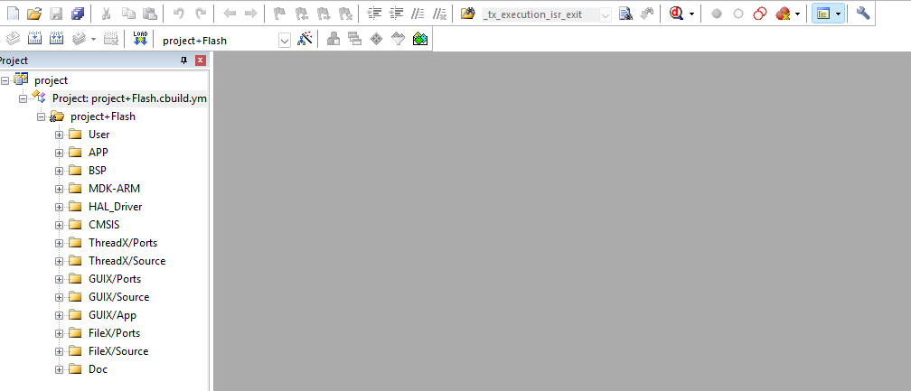Click the Translate current file icon

pos(13,40)
